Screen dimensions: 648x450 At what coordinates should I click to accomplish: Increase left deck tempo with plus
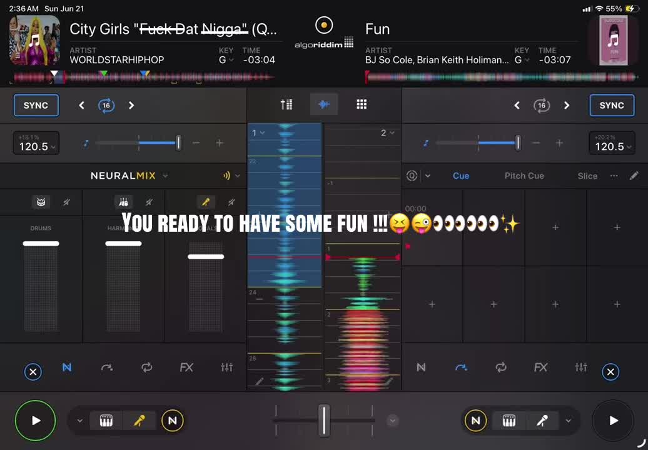tap(220, 143)
